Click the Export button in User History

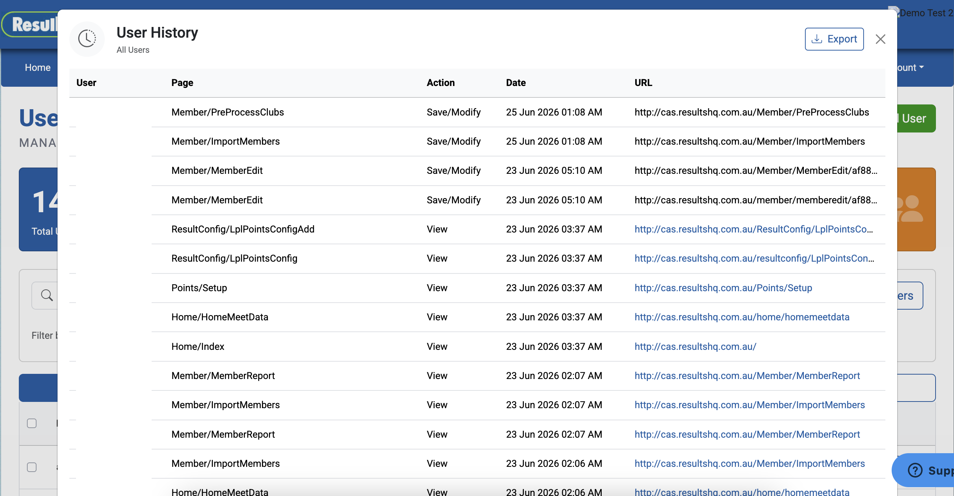tap(834, 39)
